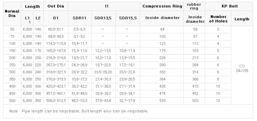Select the L2 value 170 cell
Image resolution: width=257 pixels, height=121 pixels.
pyautogui.click(x=38, y=51)
